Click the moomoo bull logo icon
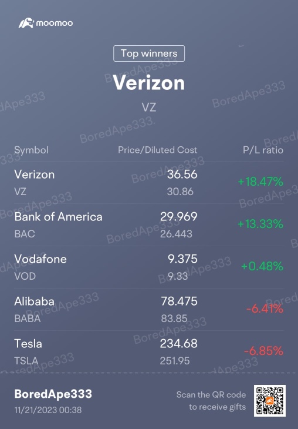Image resolution: width=298 pixels, height=429 pixels. coord(26,23)
